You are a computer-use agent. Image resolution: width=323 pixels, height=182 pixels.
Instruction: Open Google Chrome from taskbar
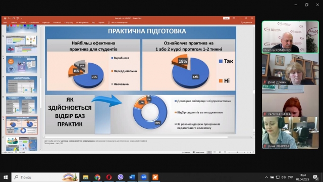tap(97, 177)
